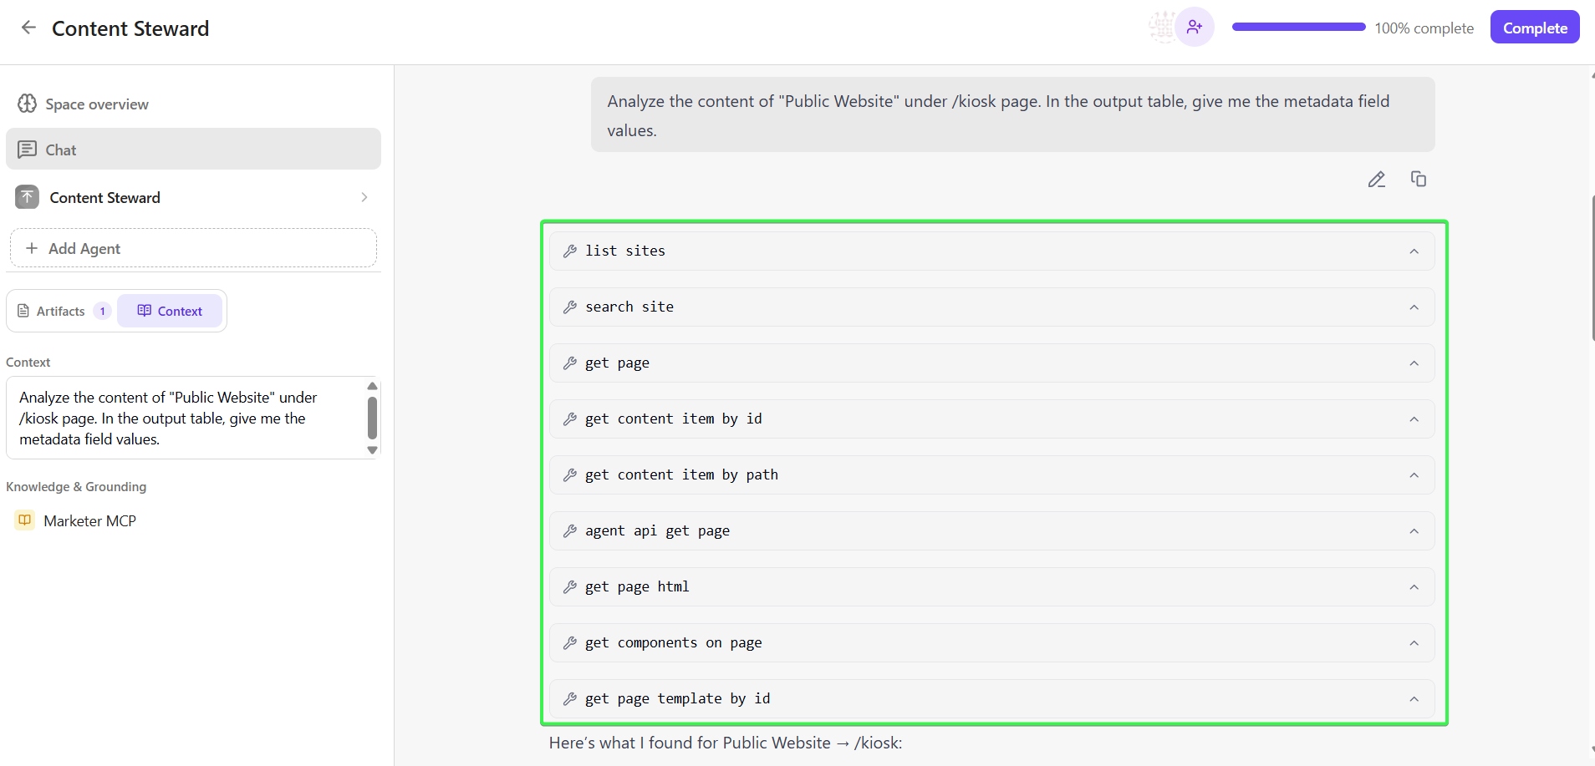Open the Context tab
Image resolution: width=1595 pixels, height=766 pixels.
171,310
